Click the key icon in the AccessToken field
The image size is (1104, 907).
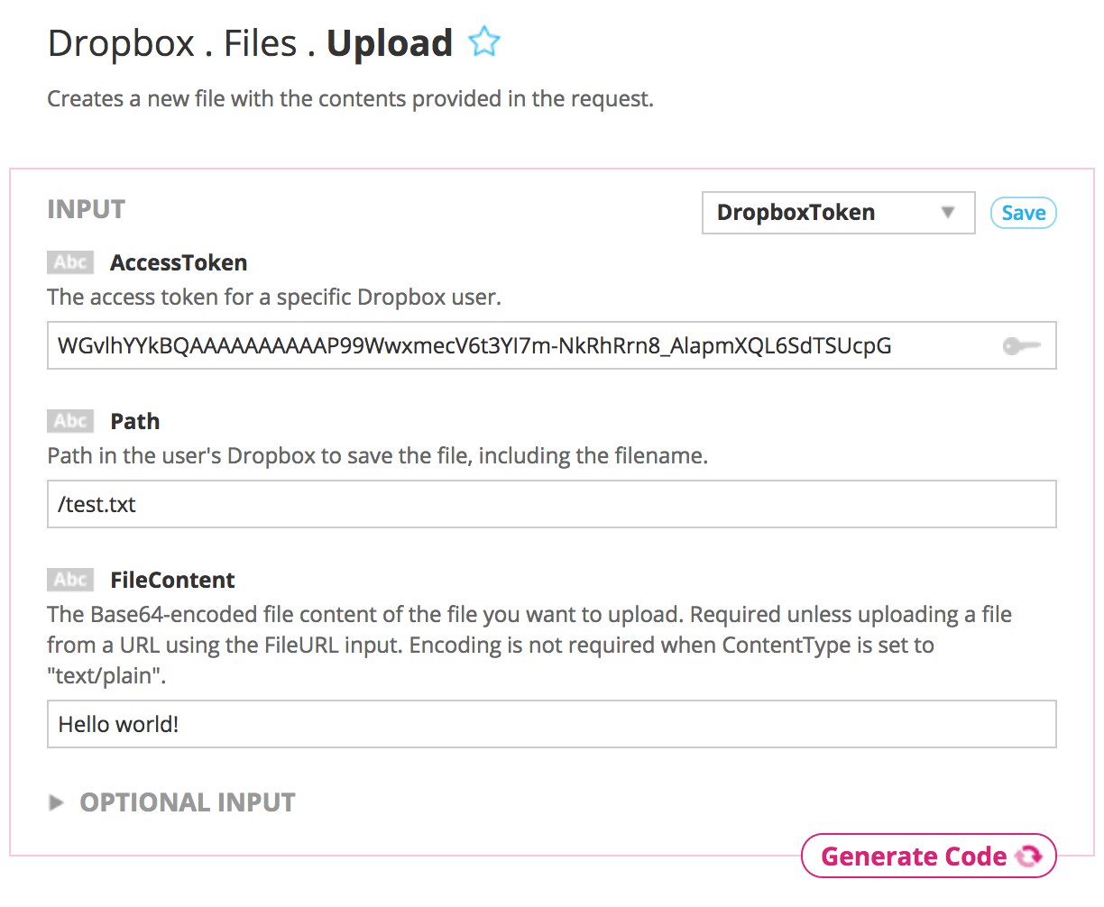[x=1022, y=345]
